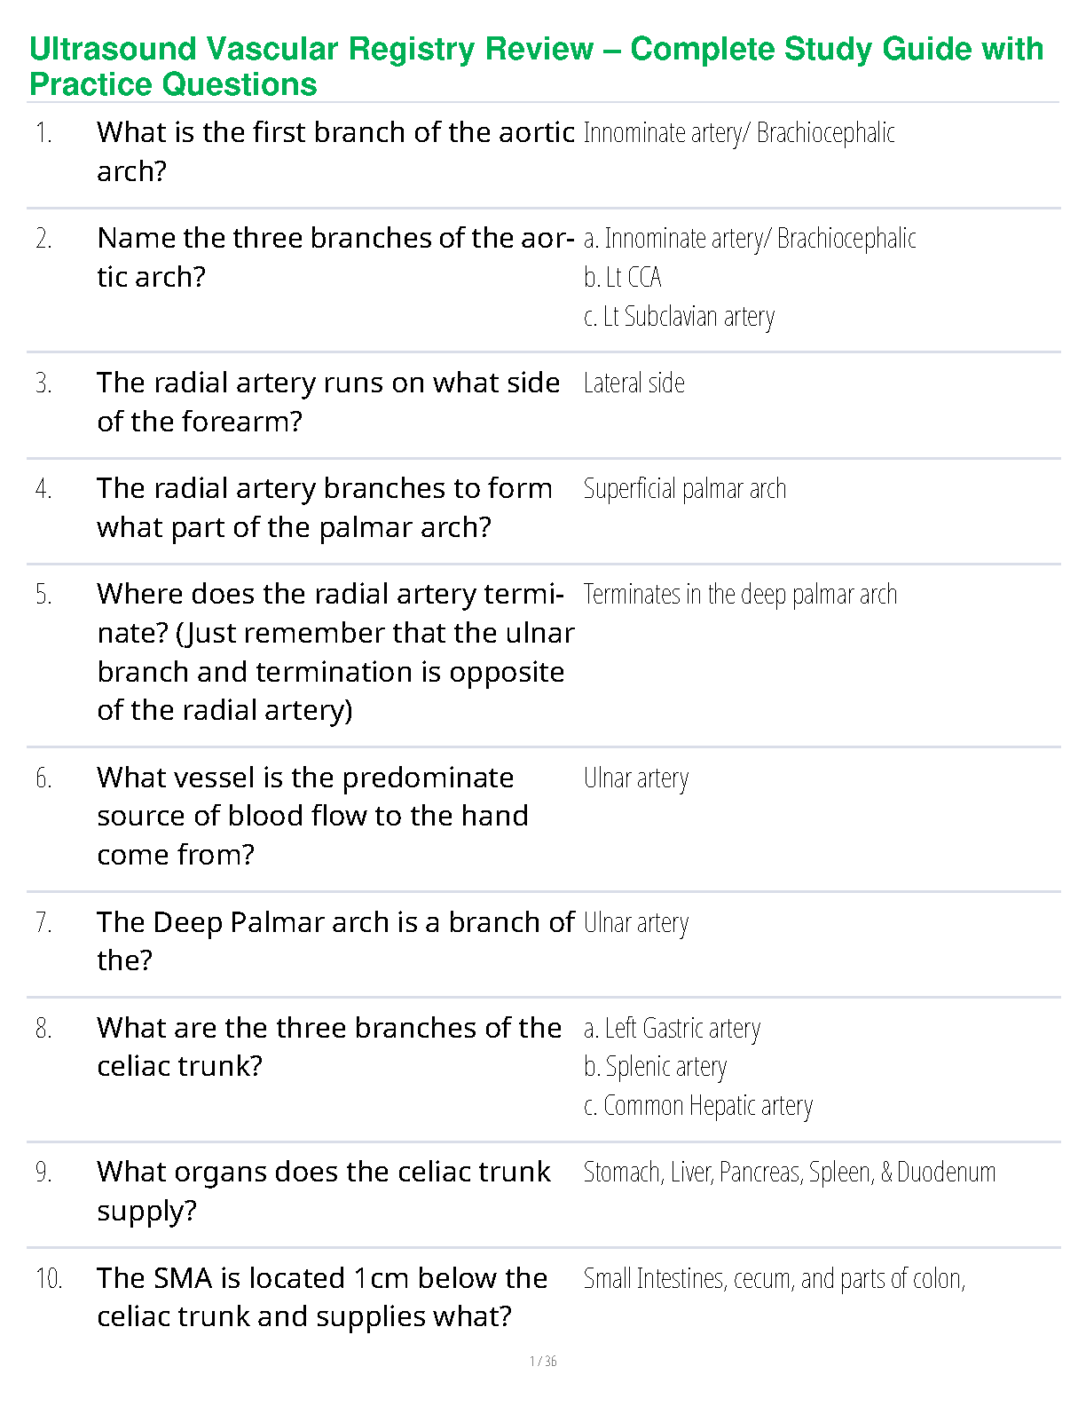Select the "a. Left Gastric artery" answer line
The image size is (1086, 1406).
click(672, 1029)
